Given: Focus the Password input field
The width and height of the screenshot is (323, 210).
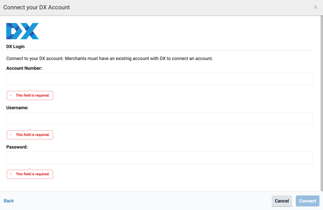Looking at the screenshot, I should (159, 158).
